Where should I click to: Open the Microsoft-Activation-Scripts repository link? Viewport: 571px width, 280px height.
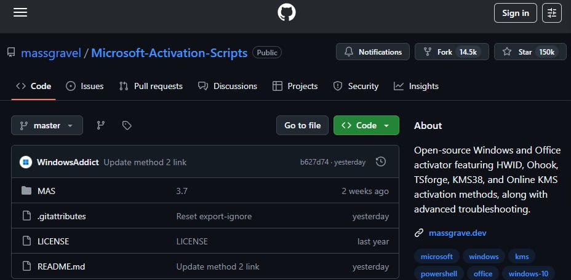169,53
